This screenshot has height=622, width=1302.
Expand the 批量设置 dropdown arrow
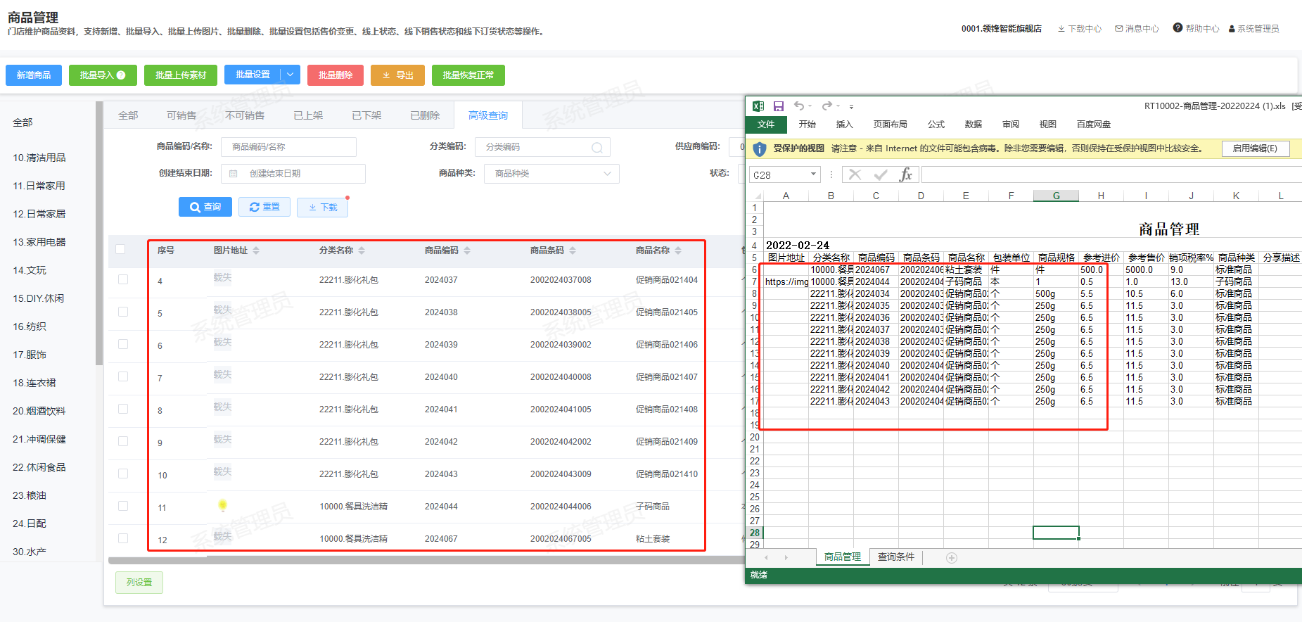click(291, 75)
